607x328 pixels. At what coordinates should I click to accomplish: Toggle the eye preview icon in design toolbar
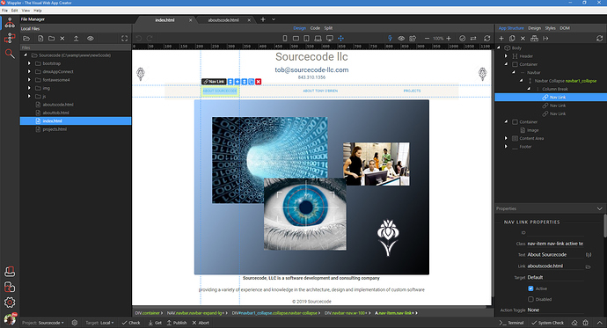pyautogui.click(x=401, y=39)
